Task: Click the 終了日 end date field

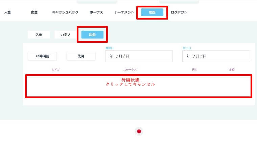Action: (x=216, y=56)
